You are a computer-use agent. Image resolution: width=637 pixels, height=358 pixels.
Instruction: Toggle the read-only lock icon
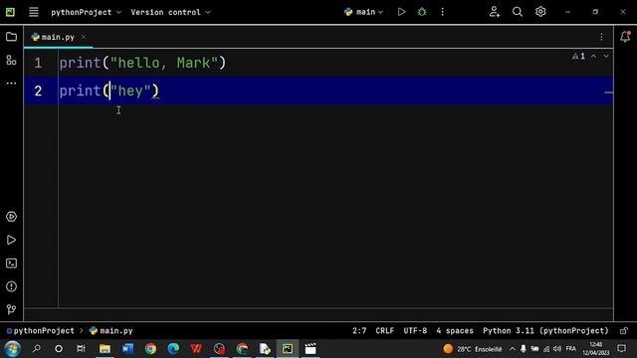tap(624, 331)
